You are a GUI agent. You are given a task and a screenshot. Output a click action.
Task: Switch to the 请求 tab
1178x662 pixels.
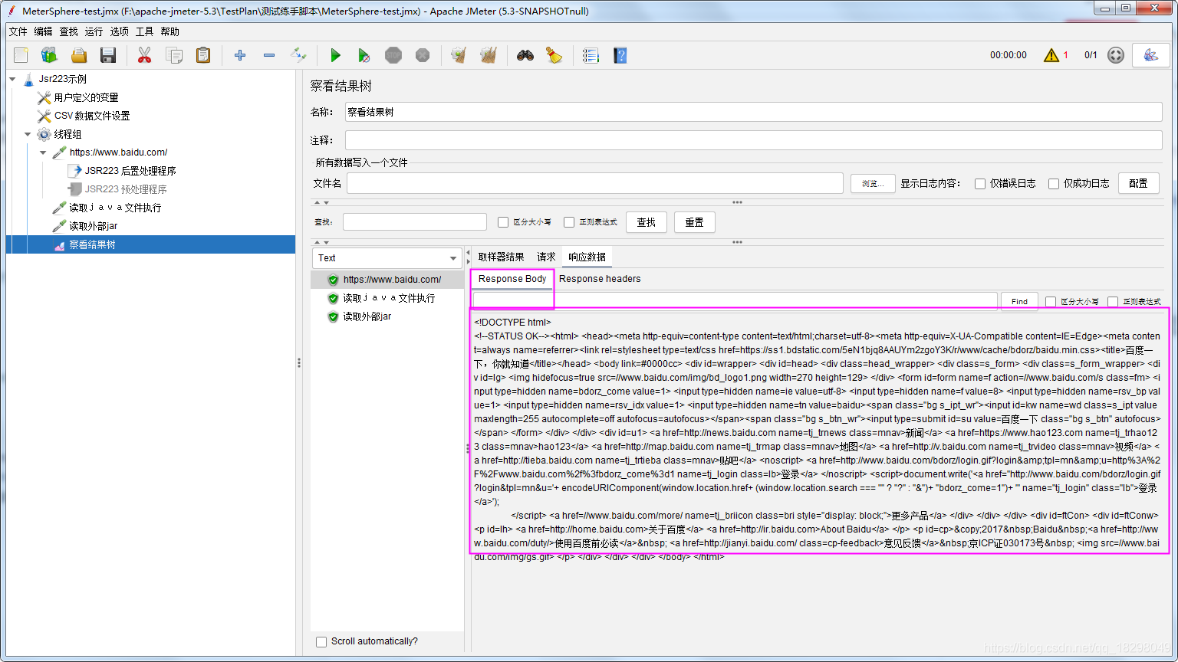pos(546,257)
